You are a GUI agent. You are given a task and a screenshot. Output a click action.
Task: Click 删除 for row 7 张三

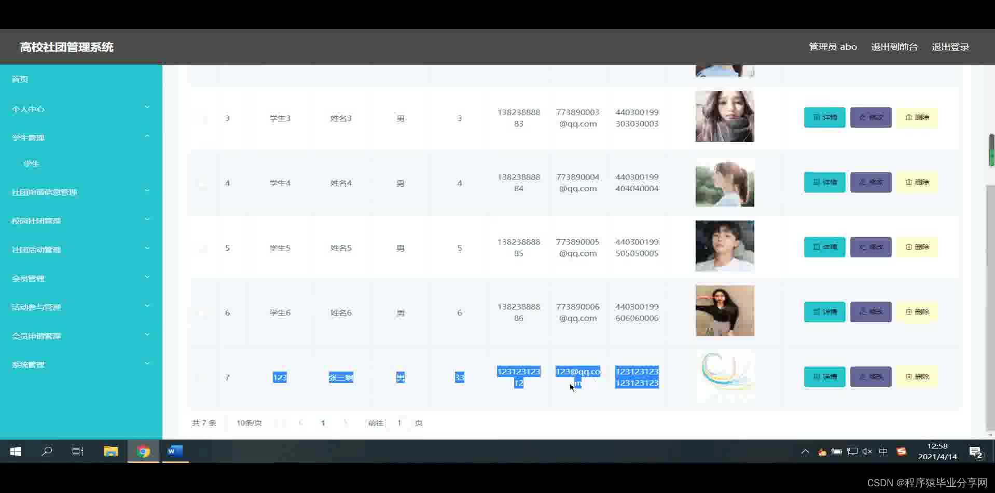coord(917,377)
